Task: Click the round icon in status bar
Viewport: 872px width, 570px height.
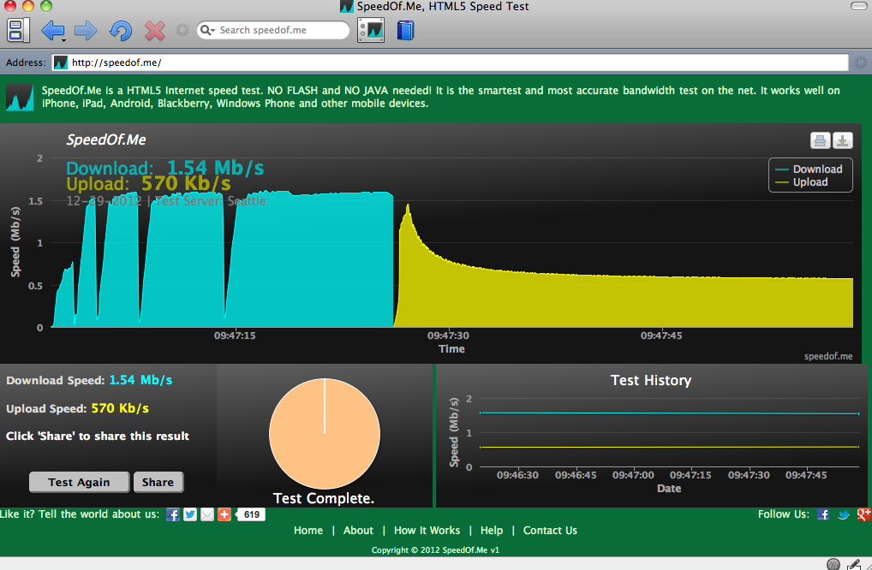Action: [x=833, y=565]
